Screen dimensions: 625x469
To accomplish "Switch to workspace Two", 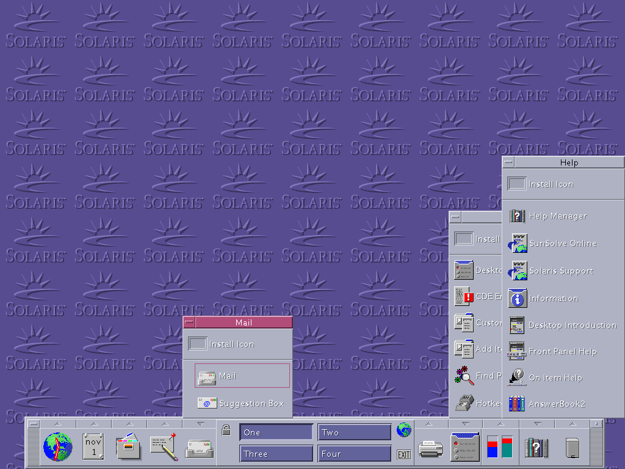I will coord(355,432).
